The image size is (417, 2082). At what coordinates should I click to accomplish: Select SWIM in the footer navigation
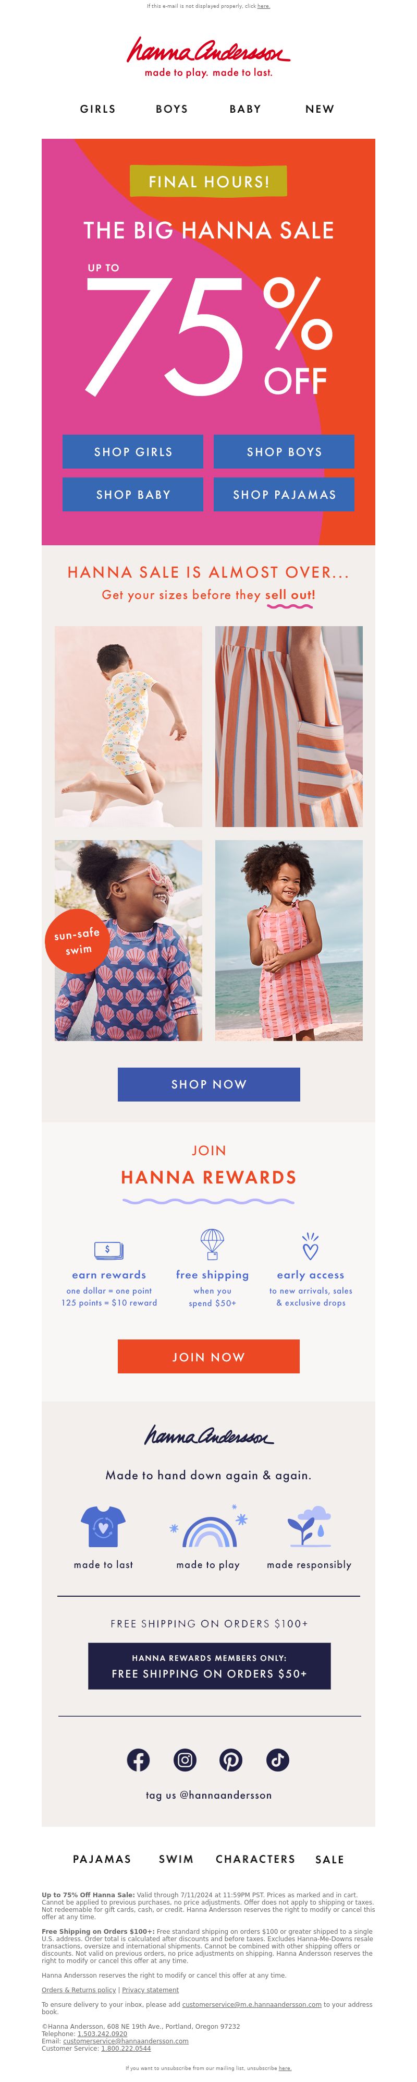click(176, 1859)
